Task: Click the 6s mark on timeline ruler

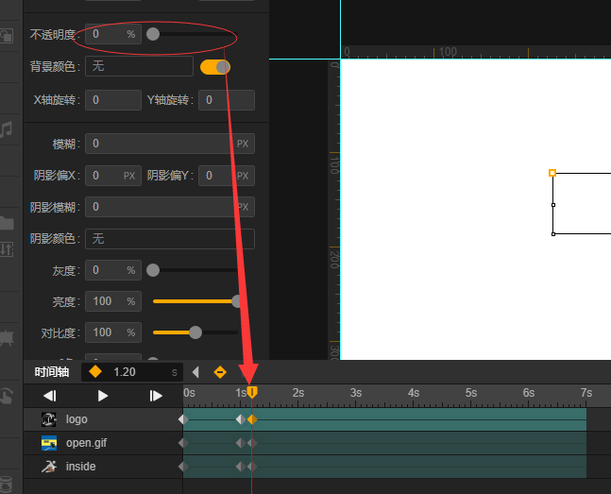Action: 529,393
